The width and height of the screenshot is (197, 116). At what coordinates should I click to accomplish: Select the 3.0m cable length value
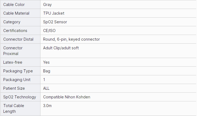(x=47, y=106)
